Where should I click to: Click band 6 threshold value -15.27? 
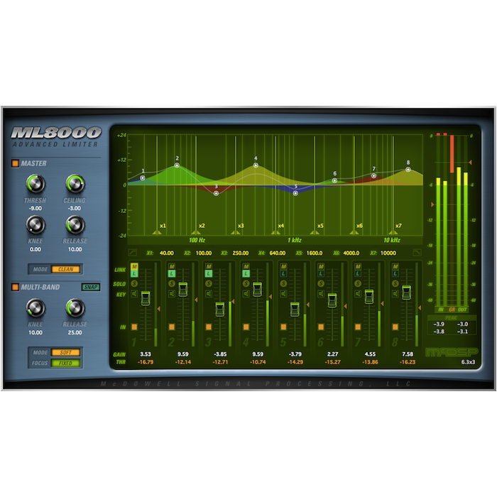pyautogui.click(x=332, y=362)
